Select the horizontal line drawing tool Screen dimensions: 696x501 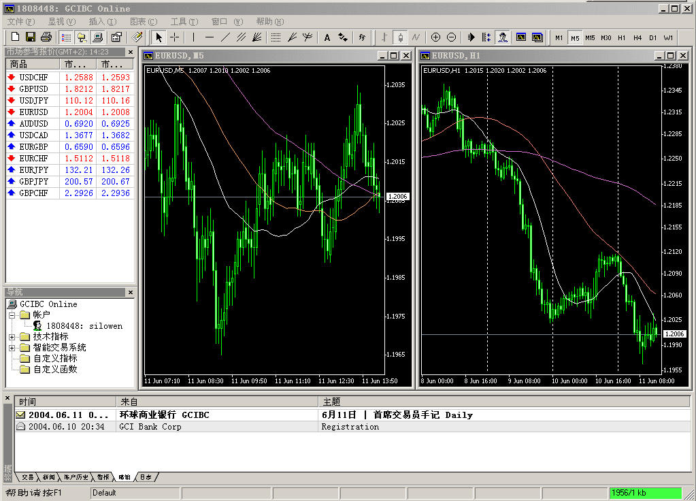[x=210, y=37]
